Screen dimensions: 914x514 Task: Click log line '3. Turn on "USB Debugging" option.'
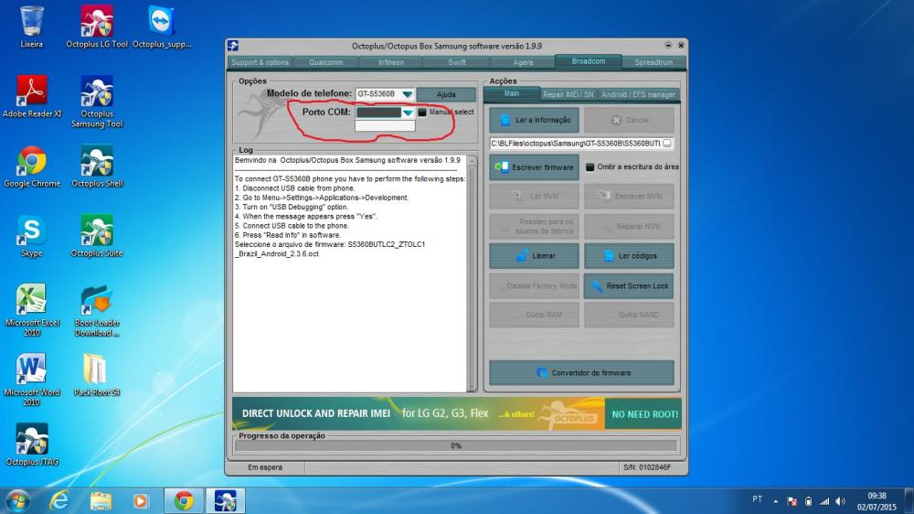pyautogui.click(x=292, y=207)
